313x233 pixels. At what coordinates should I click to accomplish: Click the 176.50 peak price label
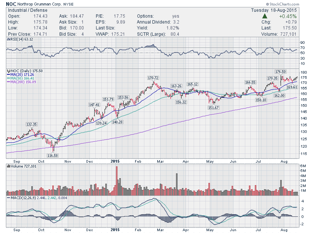coord(280,72)
